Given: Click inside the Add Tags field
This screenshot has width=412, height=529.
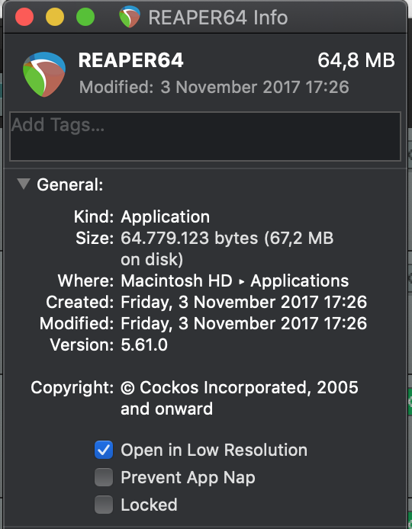Looking at the screenshot, I should [205, 136].
